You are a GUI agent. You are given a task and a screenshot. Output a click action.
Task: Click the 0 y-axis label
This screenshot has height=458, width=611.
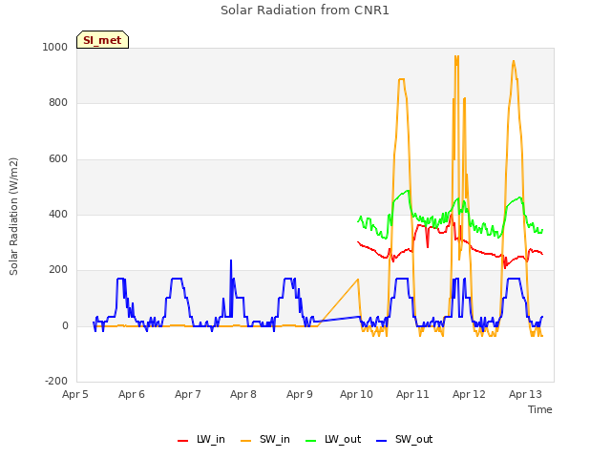(x=65, y=325)
